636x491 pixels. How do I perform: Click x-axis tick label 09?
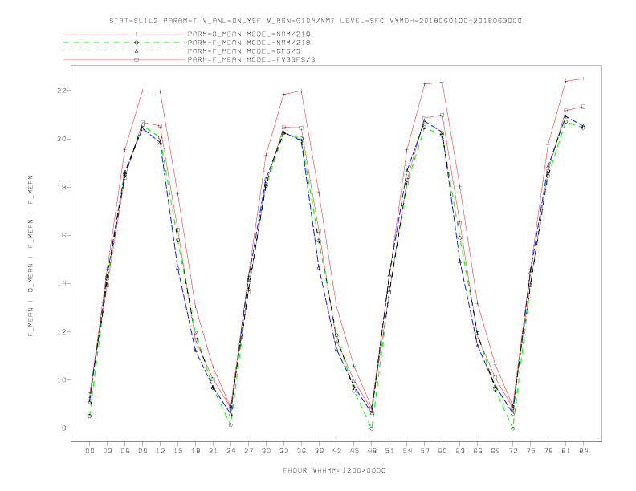pos(142,451)
